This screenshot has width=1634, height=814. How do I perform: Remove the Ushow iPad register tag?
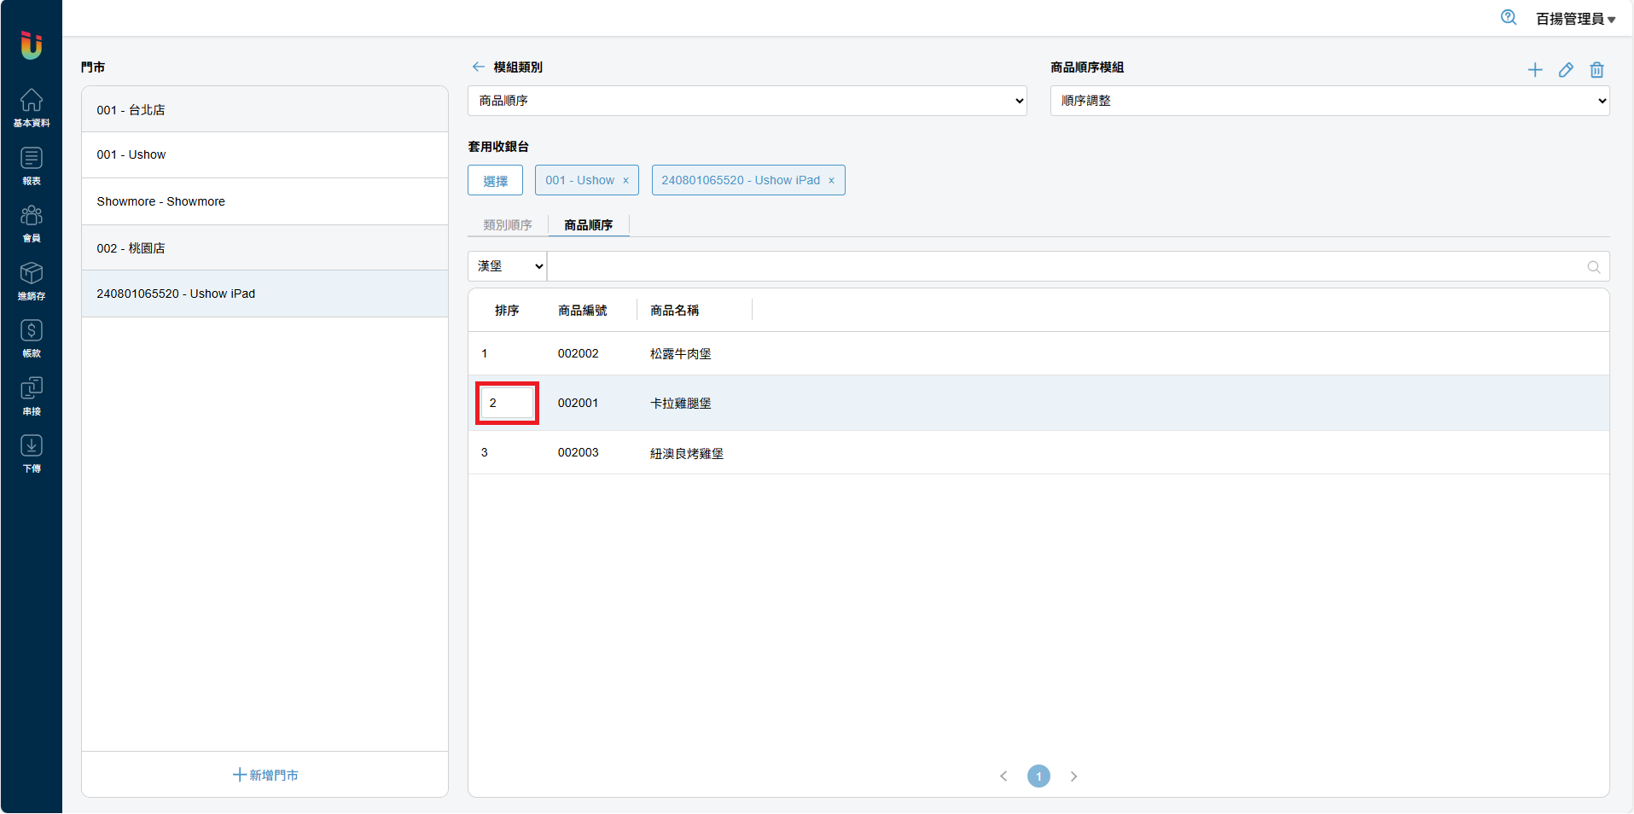coord(831,181)
